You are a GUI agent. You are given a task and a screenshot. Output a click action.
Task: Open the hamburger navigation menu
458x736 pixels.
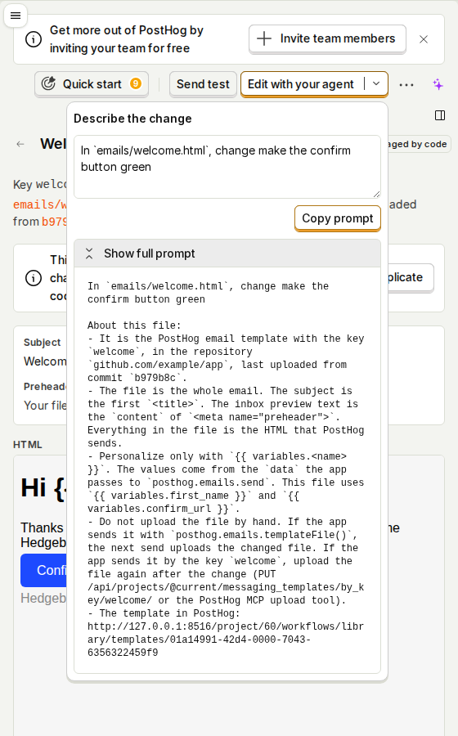pyautogui.click(x=16, y=16)
